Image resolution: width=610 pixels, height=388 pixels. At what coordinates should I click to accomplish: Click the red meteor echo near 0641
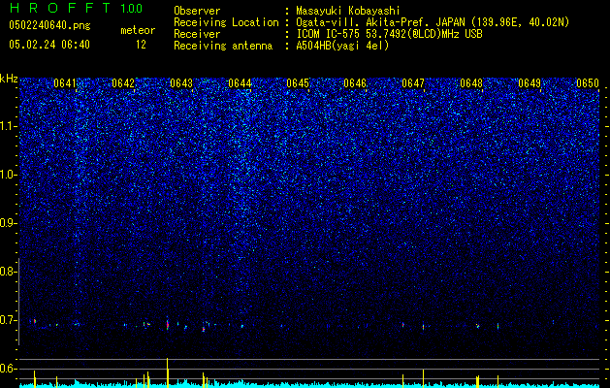pyautogui.click(x=35, y=321)
